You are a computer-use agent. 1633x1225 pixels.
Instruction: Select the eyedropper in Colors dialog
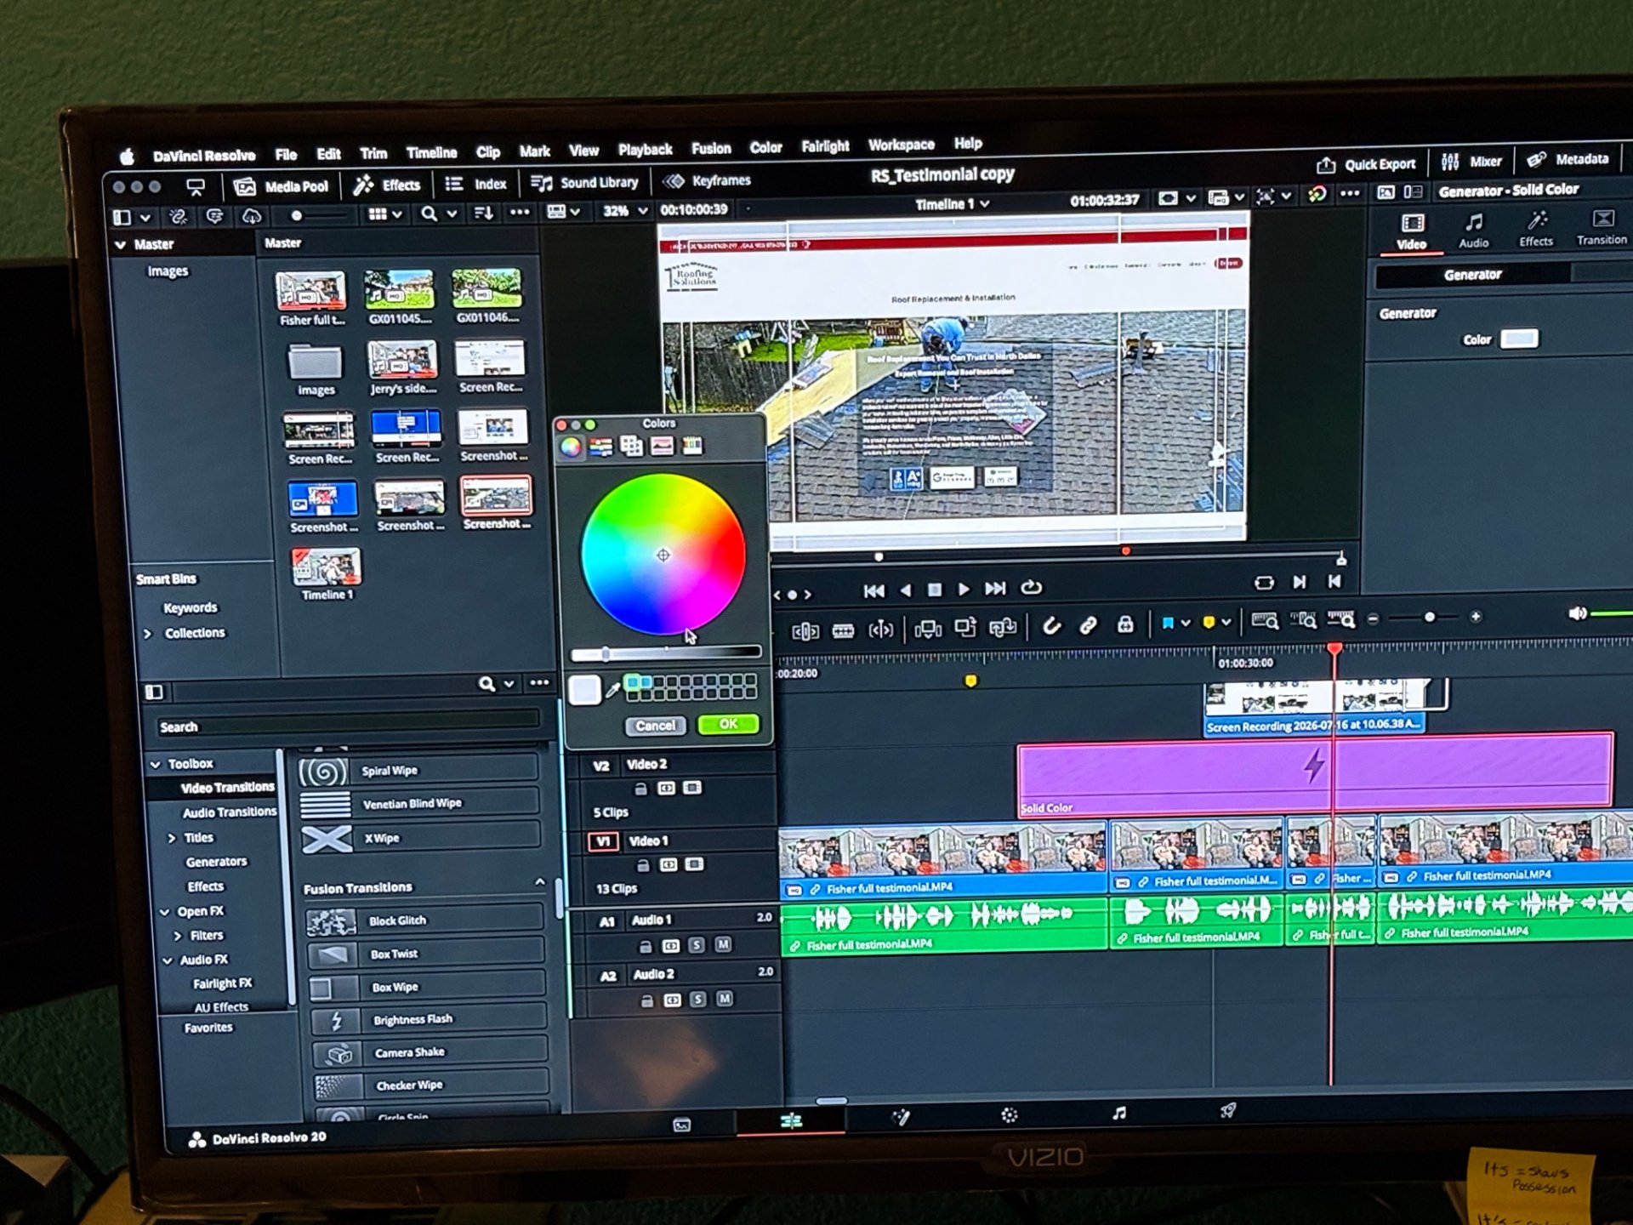pos(612,691)
